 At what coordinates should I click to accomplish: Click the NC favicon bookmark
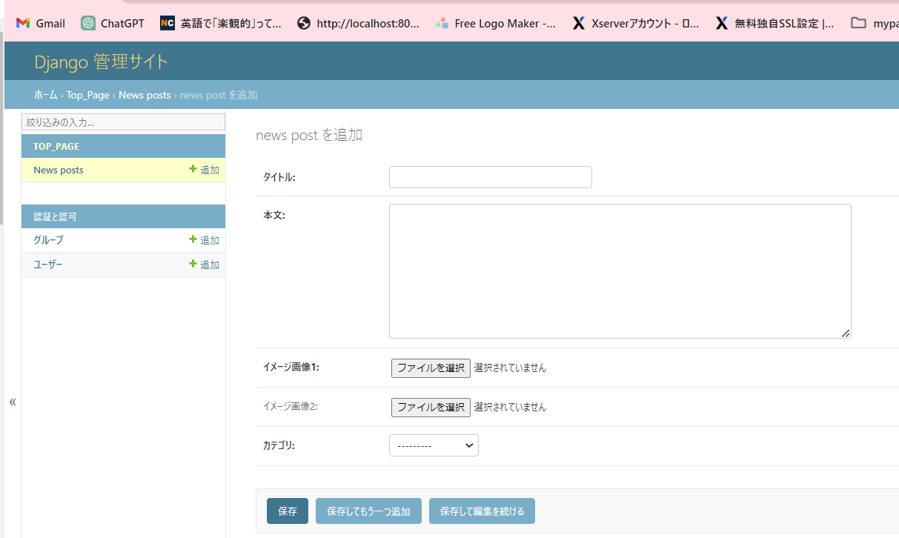[x=167, y=23]
